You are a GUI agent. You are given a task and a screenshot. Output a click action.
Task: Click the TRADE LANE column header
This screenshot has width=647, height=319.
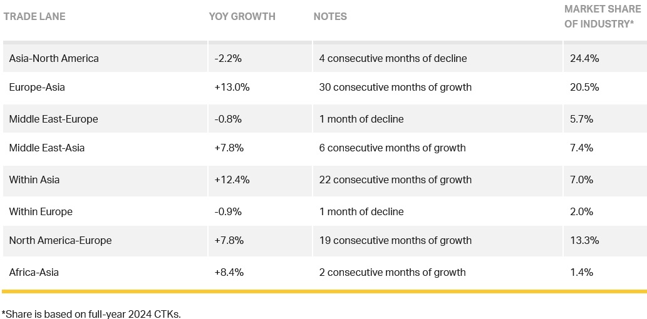point(34,17)
